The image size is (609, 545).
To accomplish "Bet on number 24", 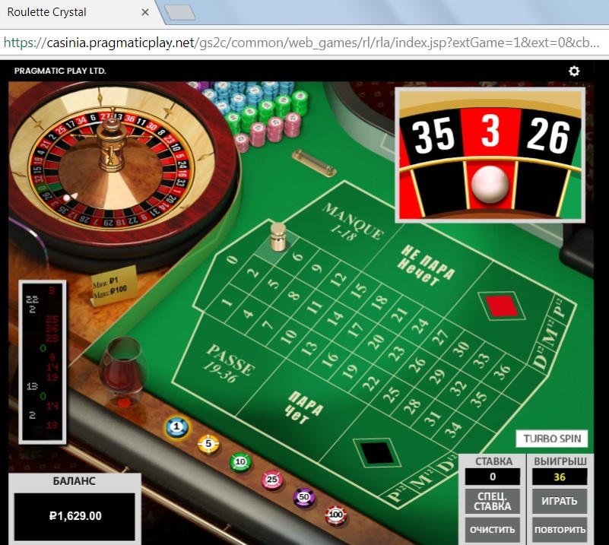I will (x=420, y=325).
